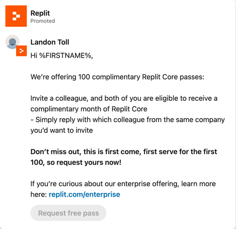Click the line offering 100 complimentary passes

point(118,77)
